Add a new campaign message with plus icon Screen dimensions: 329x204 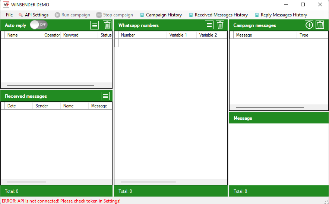(309, 25)
